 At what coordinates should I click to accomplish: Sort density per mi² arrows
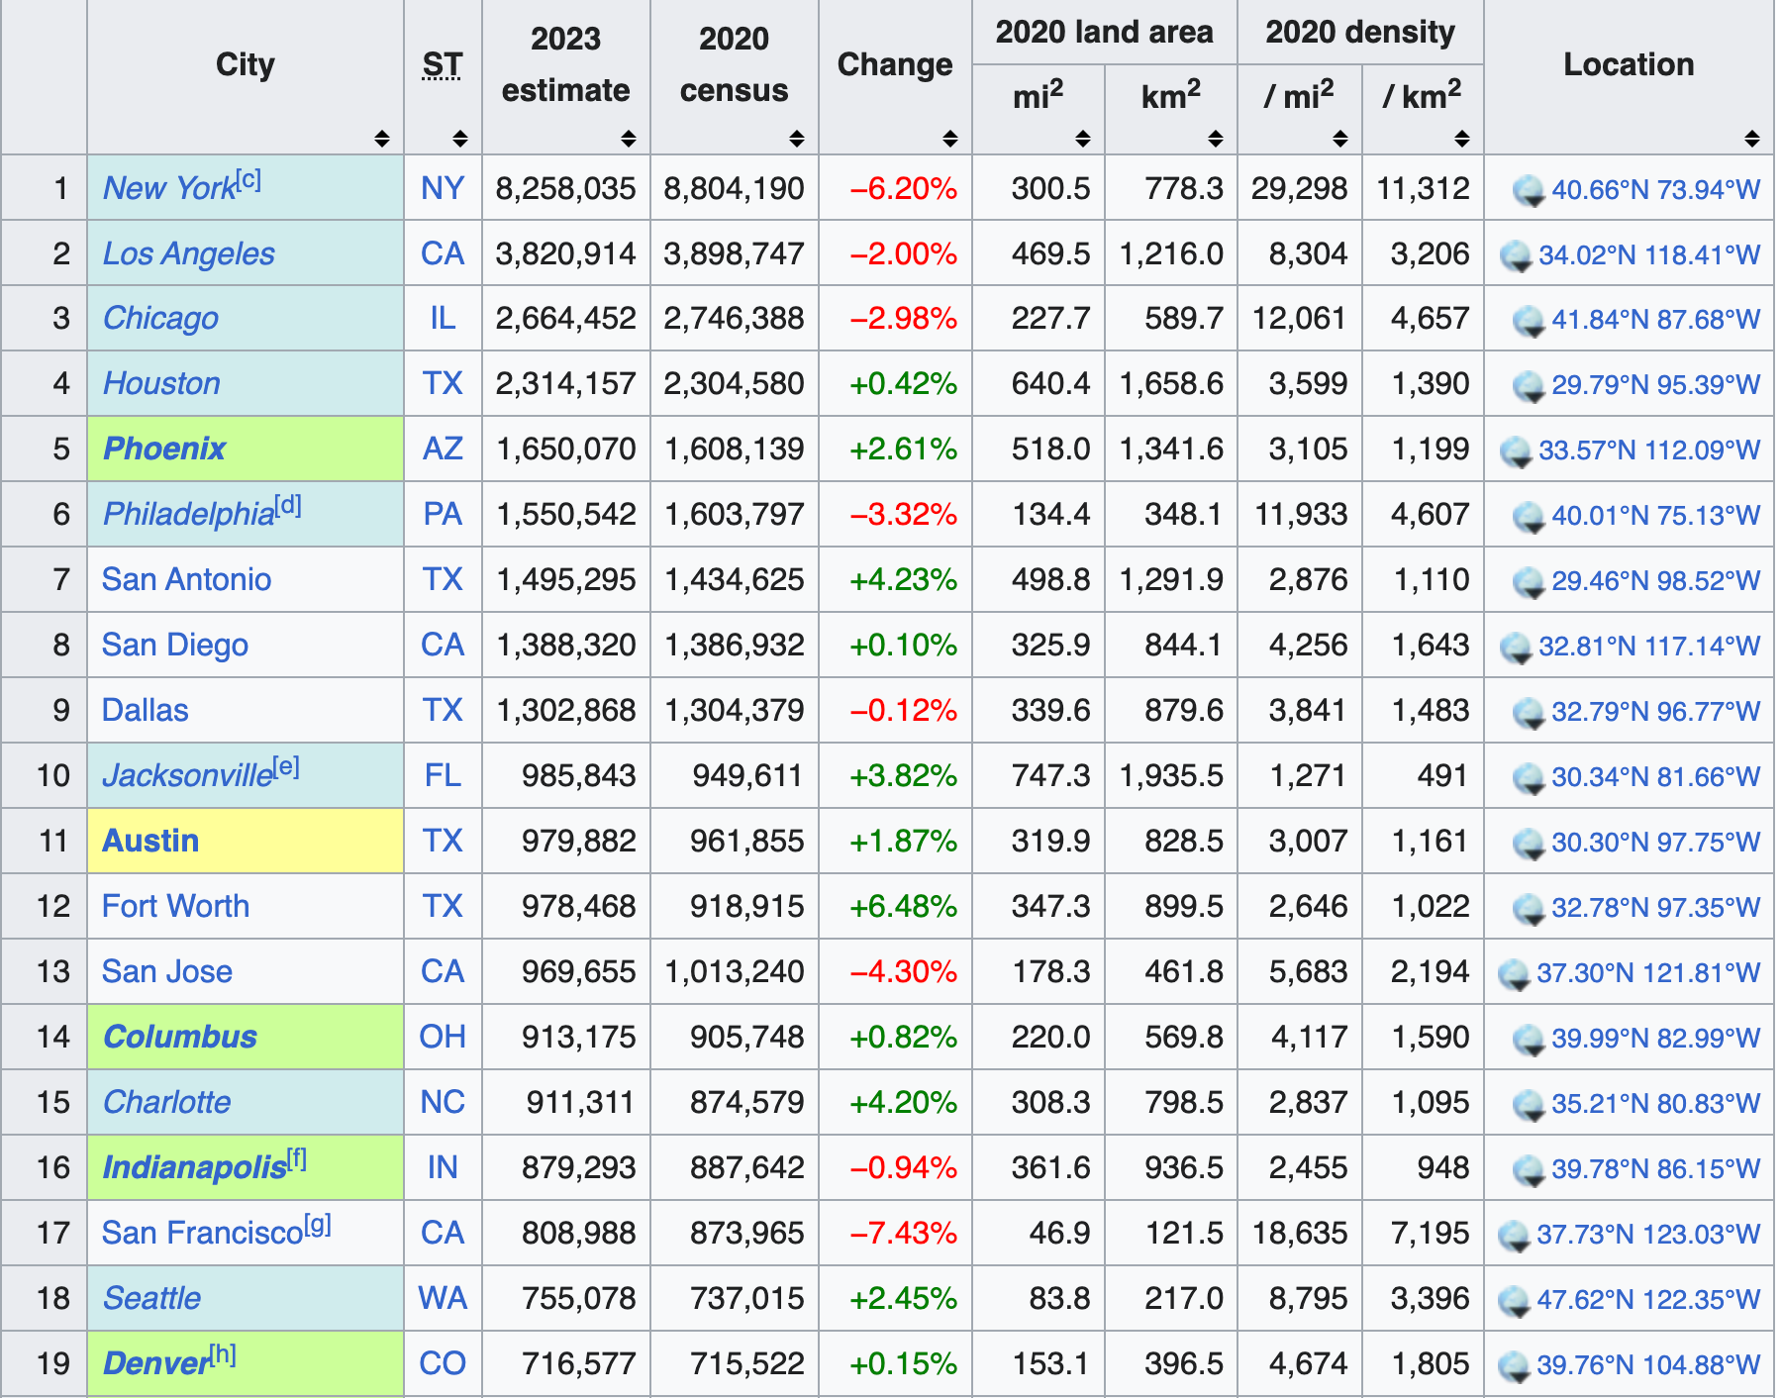point(1340,139)
